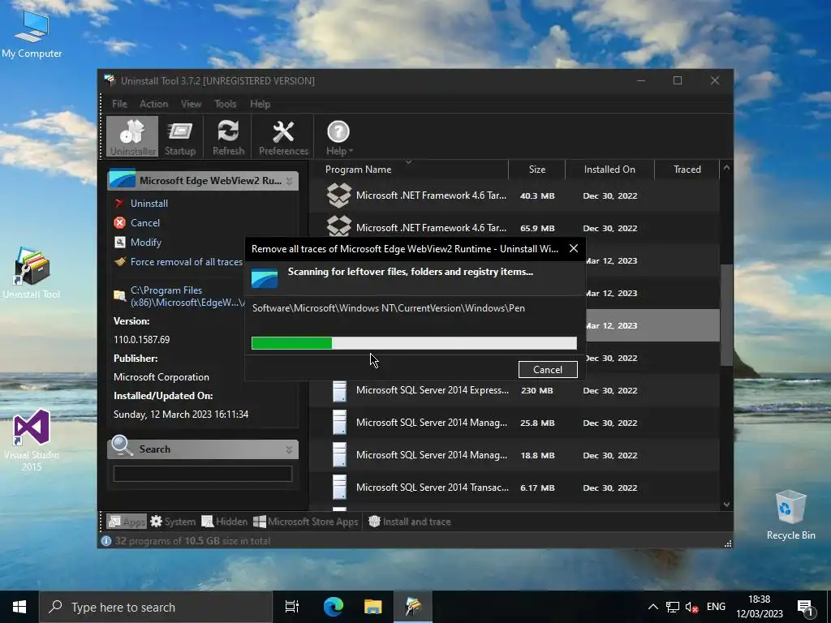Open the Action menu

pyautogui.click(x=153, y=104)
